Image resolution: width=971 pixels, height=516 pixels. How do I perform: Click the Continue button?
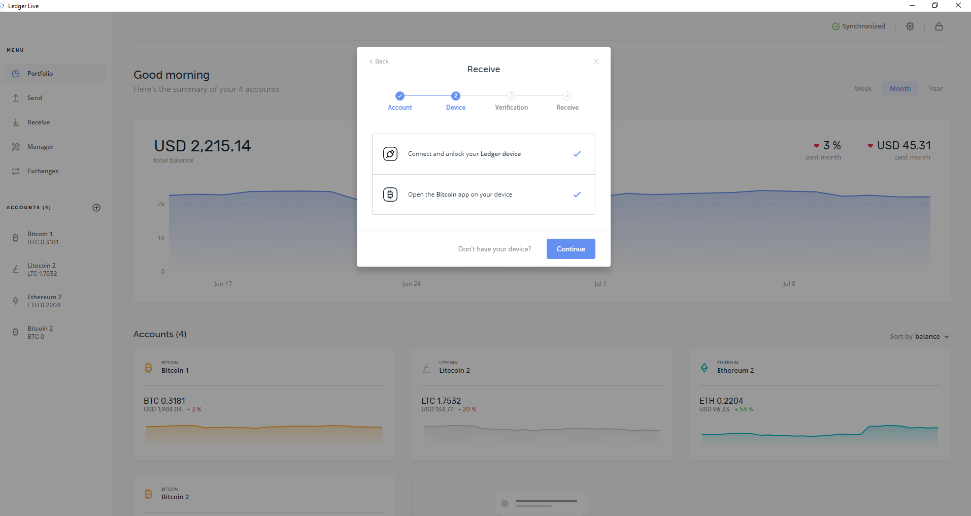point(571,249)
